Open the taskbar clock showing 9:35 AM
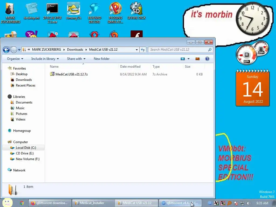The height and width of the screenshot is (207, 276). pyautogui.click(x=262, y=203)
